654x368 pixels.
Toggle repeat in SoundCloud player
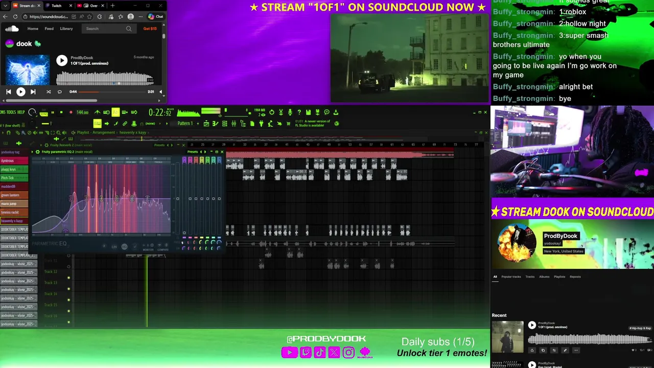pyautogui.click(x=60, y=92)
